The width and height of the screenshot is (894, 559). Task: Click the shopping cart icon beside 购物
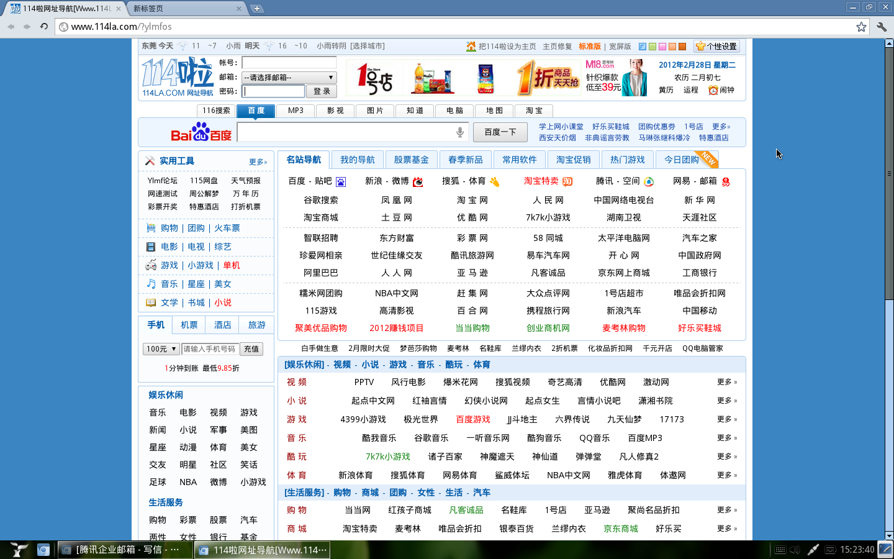[x=151, y=228]
